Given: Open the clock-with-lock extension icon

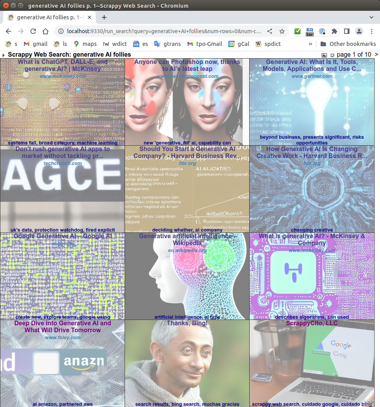Looking at the screenshot, I should pos(322,31).
